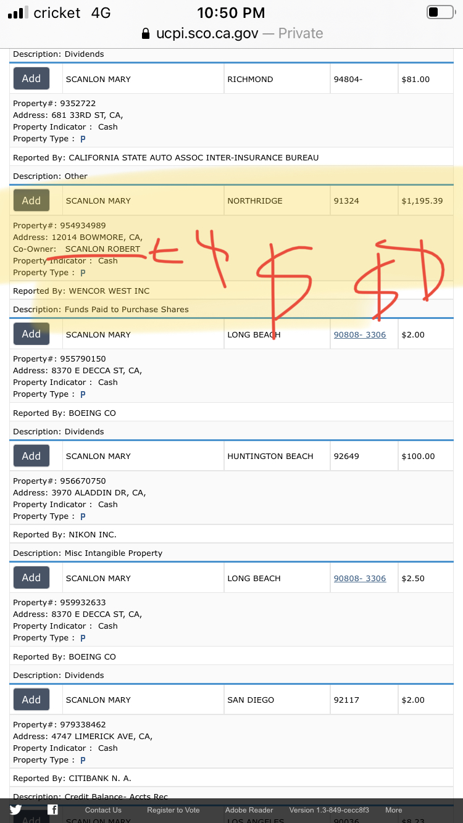The height and width of the screenshot is (823, 463).
Task: Select the 92649 zip cell
Action: pos(364,456)
